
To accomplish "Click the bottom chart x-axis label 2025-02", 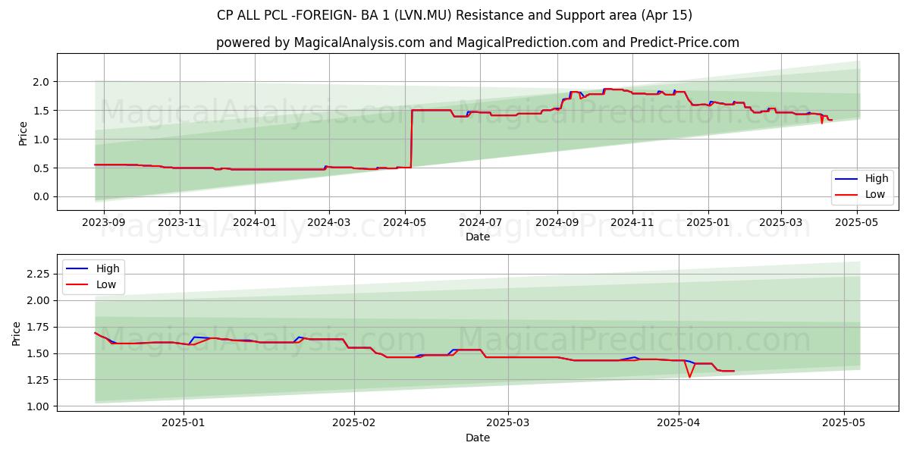I will (x=354, y=424).
